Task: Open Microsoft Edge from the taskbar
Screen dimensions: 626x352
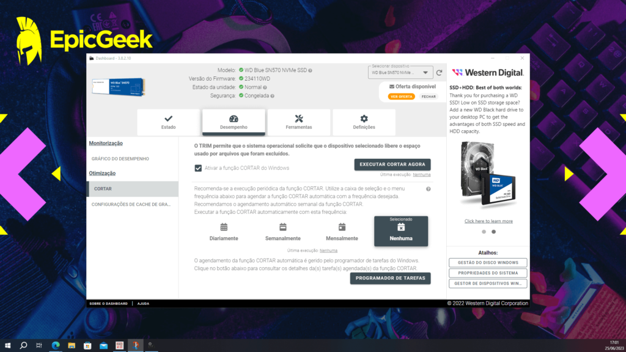Action: click(56, 345)
